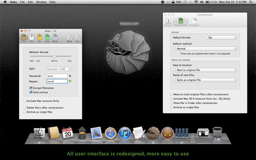
Task: Click the Time Machine icon in menu bar
Action: [x=185, y=2]
